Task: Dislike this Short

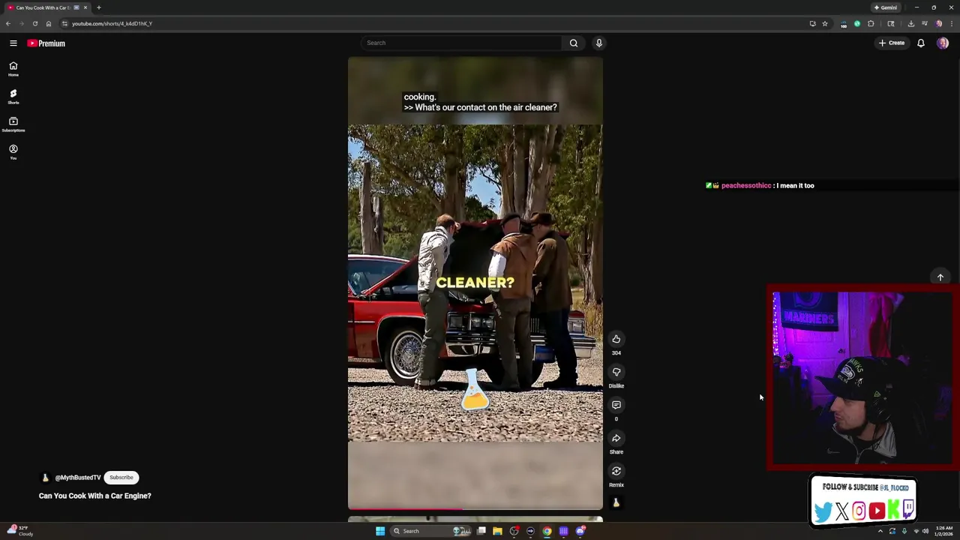Action: [616, 372]
